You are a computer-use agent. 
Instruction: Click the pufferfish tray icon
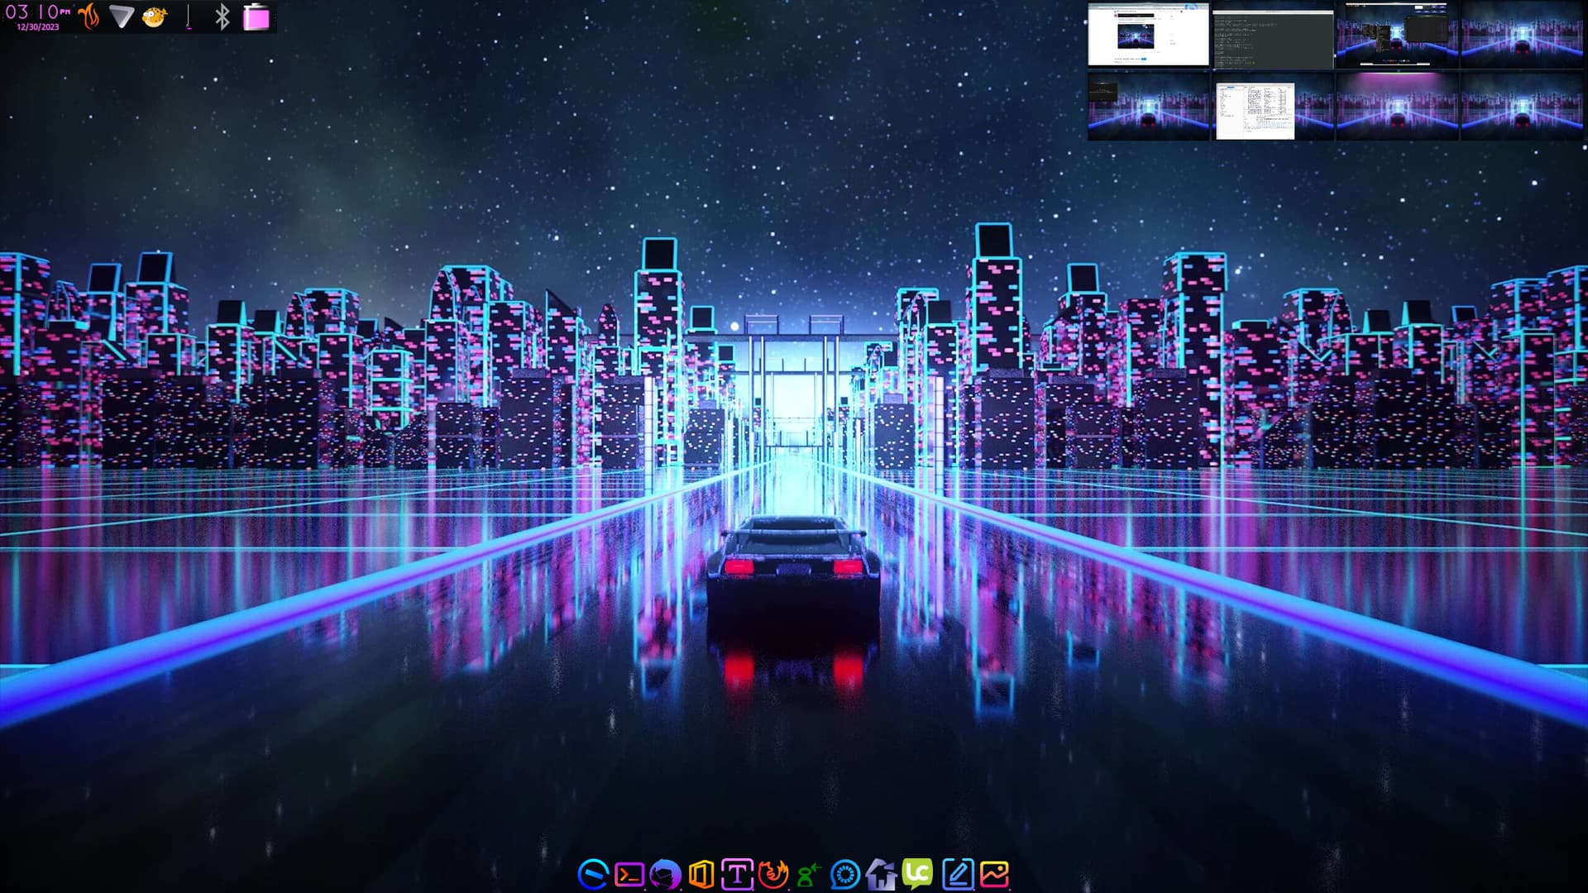point(155,17)
